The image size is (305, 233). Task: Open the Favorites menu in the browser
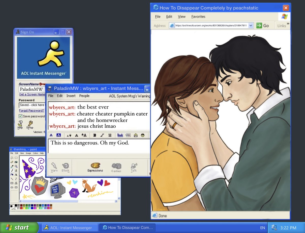pyautogui.click(x=198, y=16)
